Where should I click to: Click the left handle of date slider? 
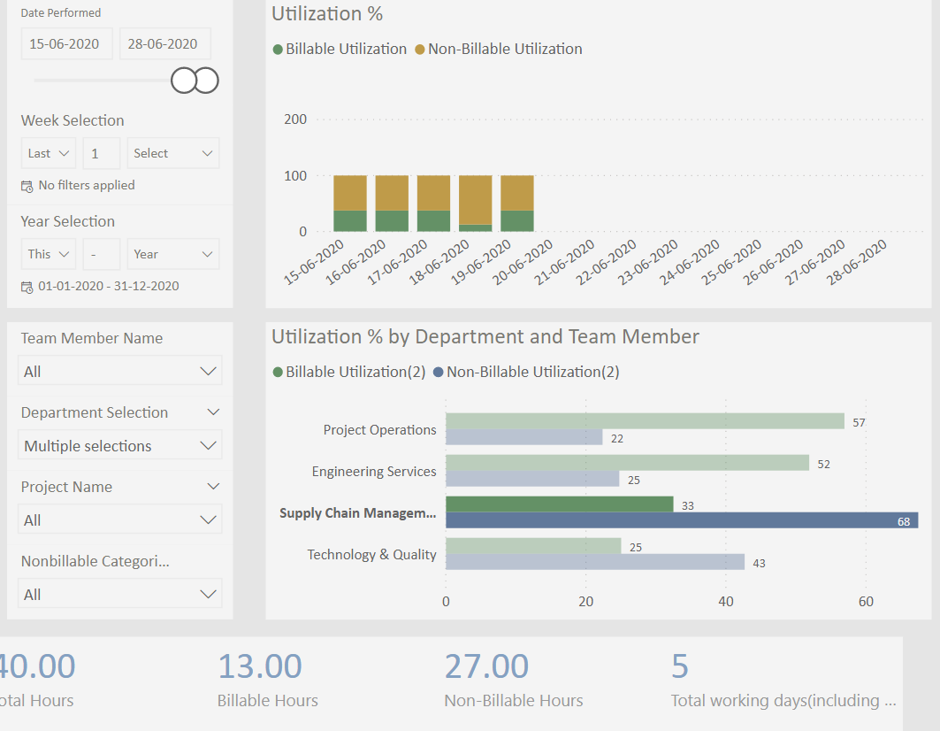click(x=184, y=81)
